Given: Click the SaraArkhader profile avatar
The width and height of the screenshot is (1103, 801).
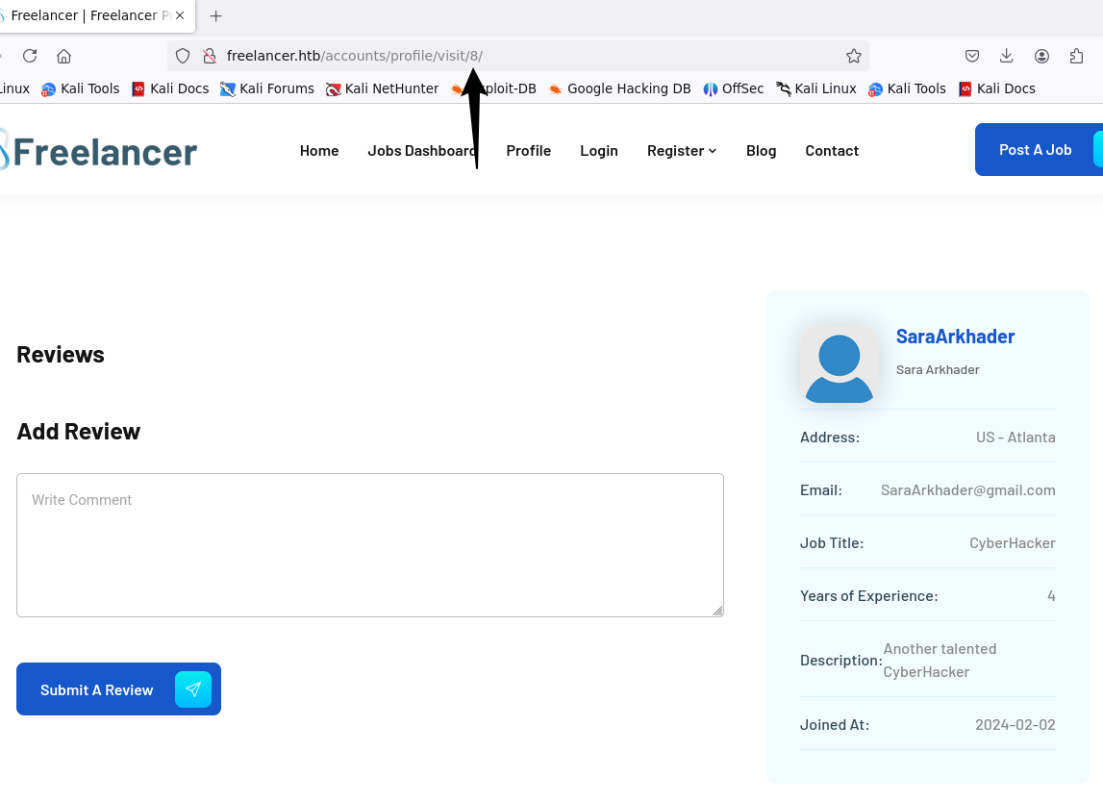Looking at the screenshot, I should 840,364.
